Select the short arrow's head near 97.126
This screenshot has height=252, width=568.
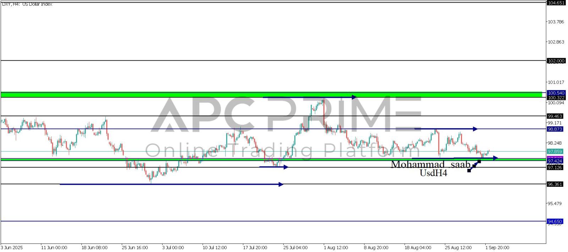(x=286, y=167)
